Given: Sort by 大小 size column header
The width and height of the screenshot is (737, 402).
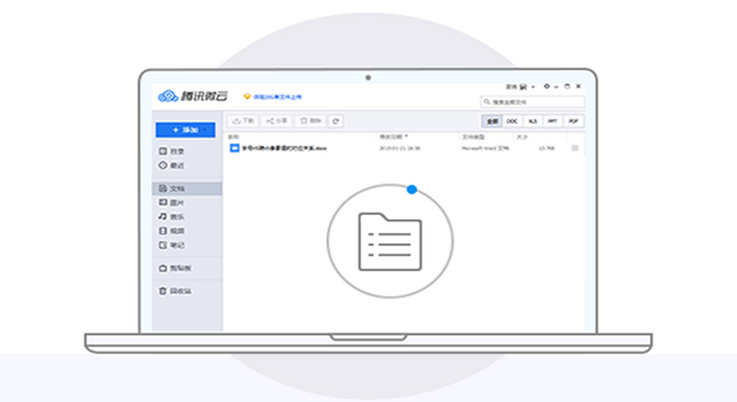Looking at the screenshot, I should pos(521,136).
